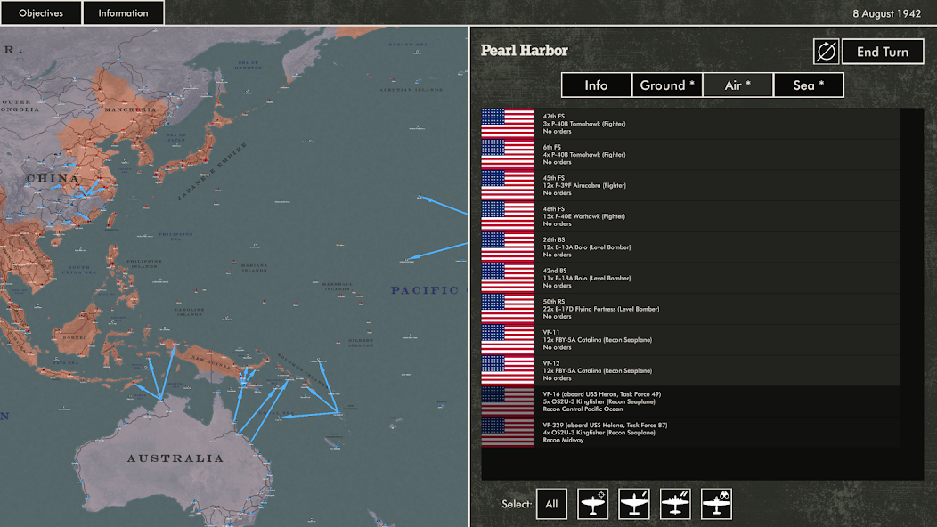Click the 50th RS Flying Fortress flag
Screen dimensions: 937x527
coord(507,309)
